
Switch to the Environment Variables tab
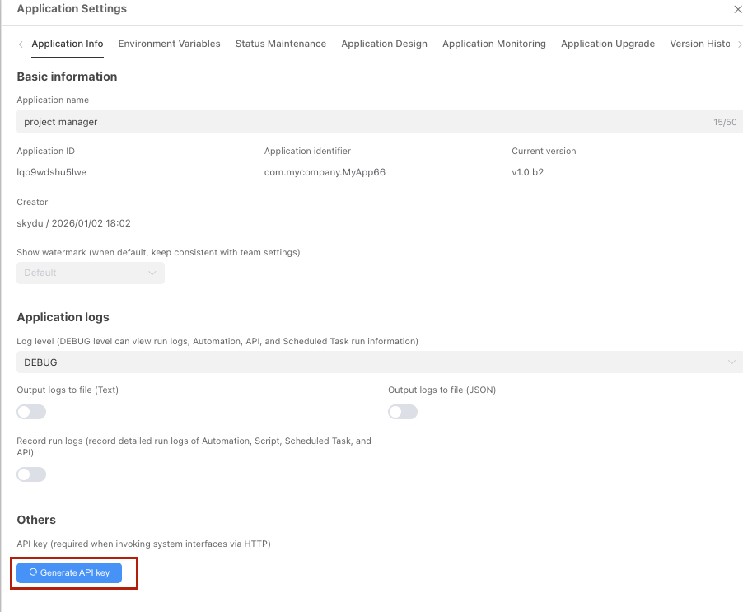point(169,44)
